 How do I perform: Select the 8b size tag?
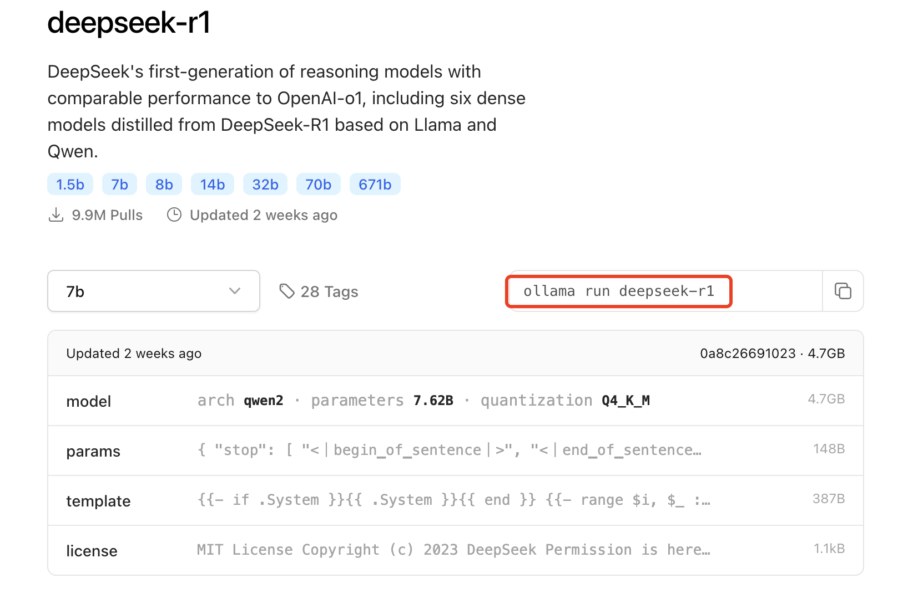(164, 185)
